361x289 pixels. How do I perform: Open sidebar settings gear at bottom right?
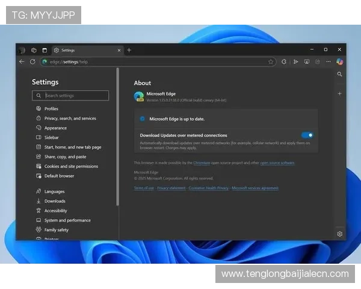339,234
